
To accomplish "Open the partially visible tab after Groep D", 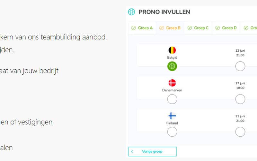I will click(251, 28).
